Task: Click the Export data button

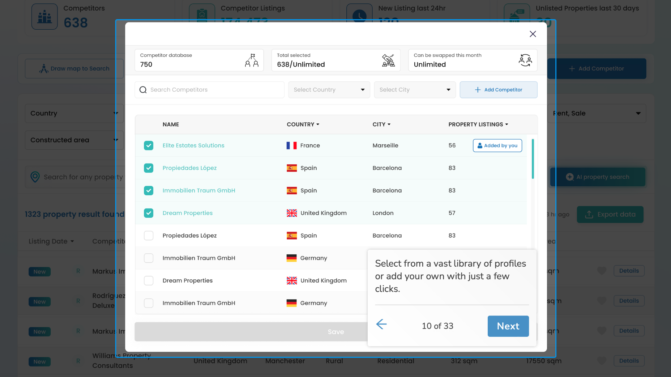Action: pyautogui.click(x=610, y=215)
